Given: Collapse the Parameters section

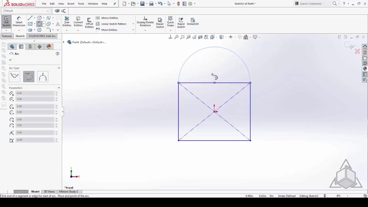Looking at the screenshot, I should pos(59,88).
